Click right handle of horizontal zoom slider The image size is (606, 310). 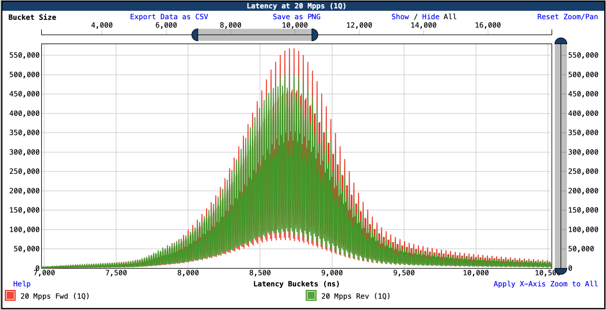point(315,35)
